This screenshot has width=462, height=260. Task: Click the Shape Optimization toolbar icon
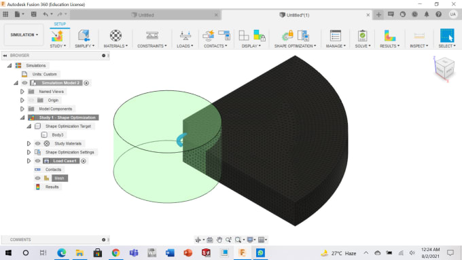tap(288, 35)
